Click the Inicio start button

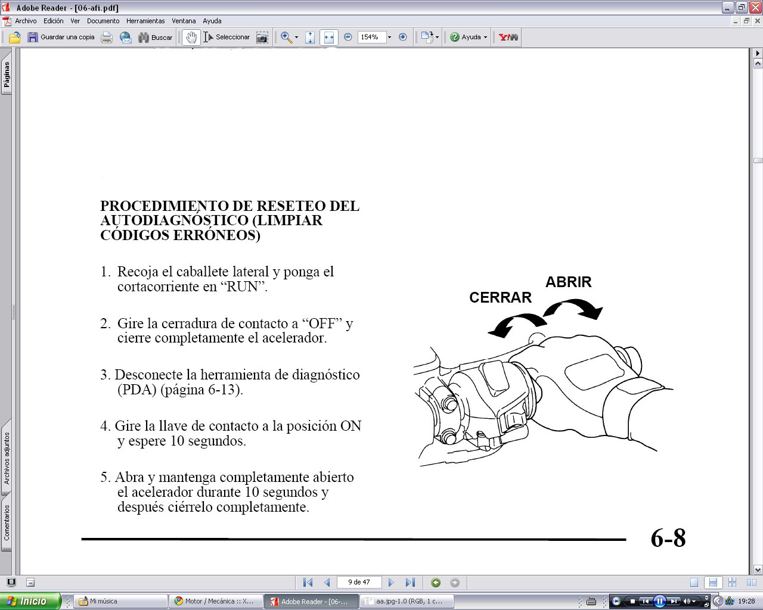pyautogui.click(x=30, y=601)
